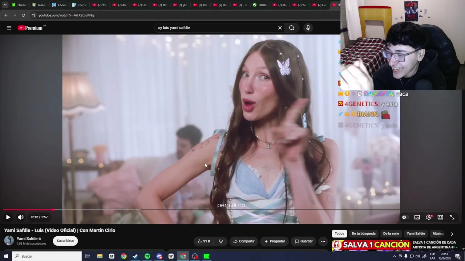This screenshot has height=261, width=465.
Task: Select the De la serie chip
Action: pos(391,234)
